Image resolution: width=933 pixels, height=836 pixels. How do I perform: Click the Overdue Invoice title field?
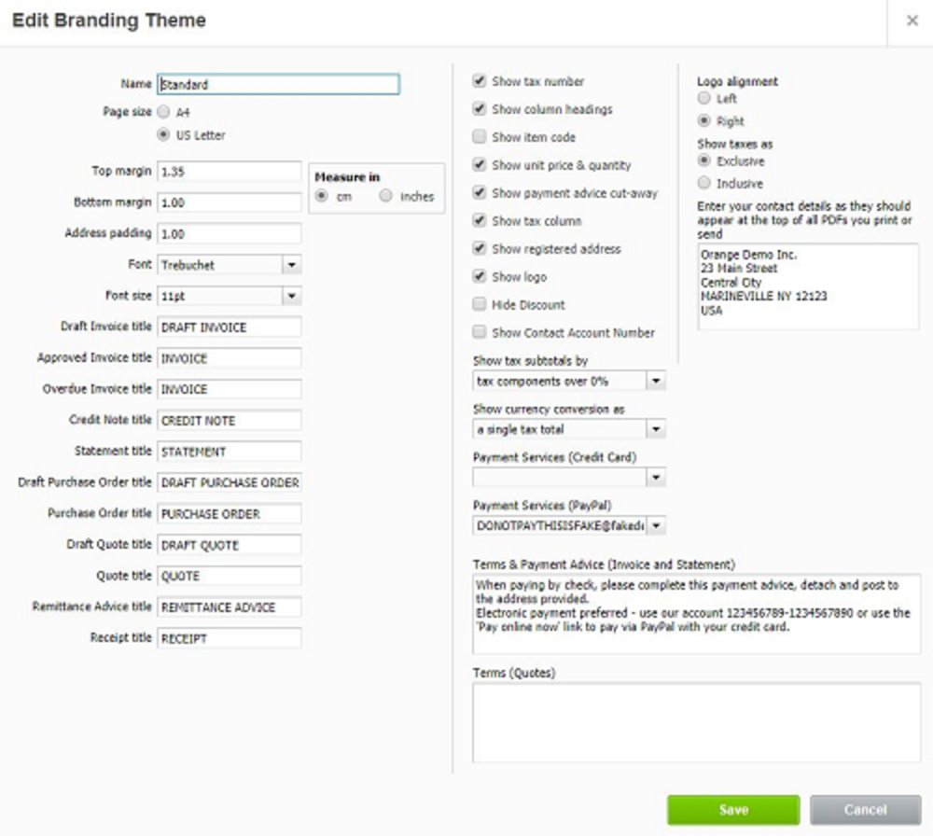[x=230, y=389]
